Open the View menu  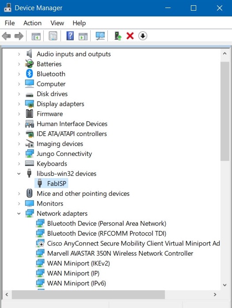pos(57,23)
